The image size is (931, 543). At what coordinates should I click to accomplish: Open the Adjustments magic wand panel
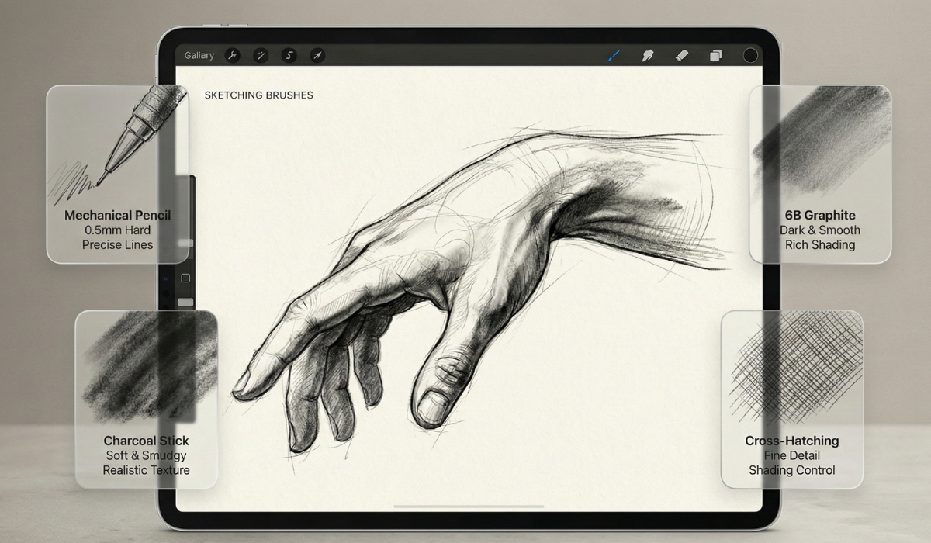coord(261,55)
